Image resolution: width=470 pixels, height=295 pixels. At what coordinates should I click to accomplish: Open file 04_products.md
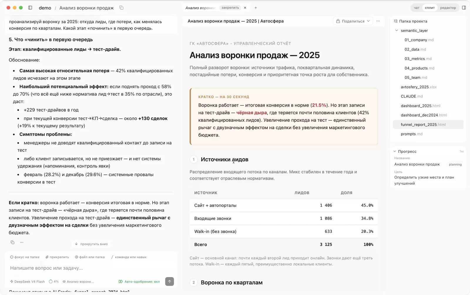pos(419,68)
